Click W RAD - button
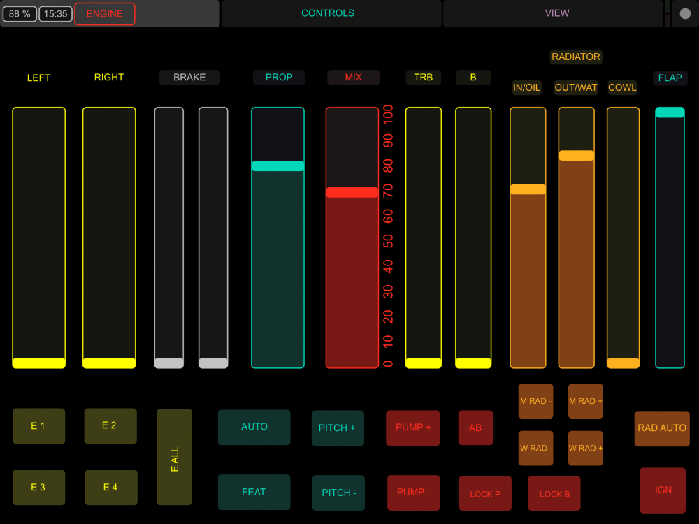699x524 pixels. point(536,449)
